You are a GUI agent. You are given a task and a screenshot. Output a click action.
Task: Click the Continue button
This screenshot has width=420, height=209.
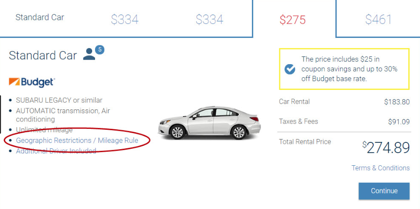384,191
